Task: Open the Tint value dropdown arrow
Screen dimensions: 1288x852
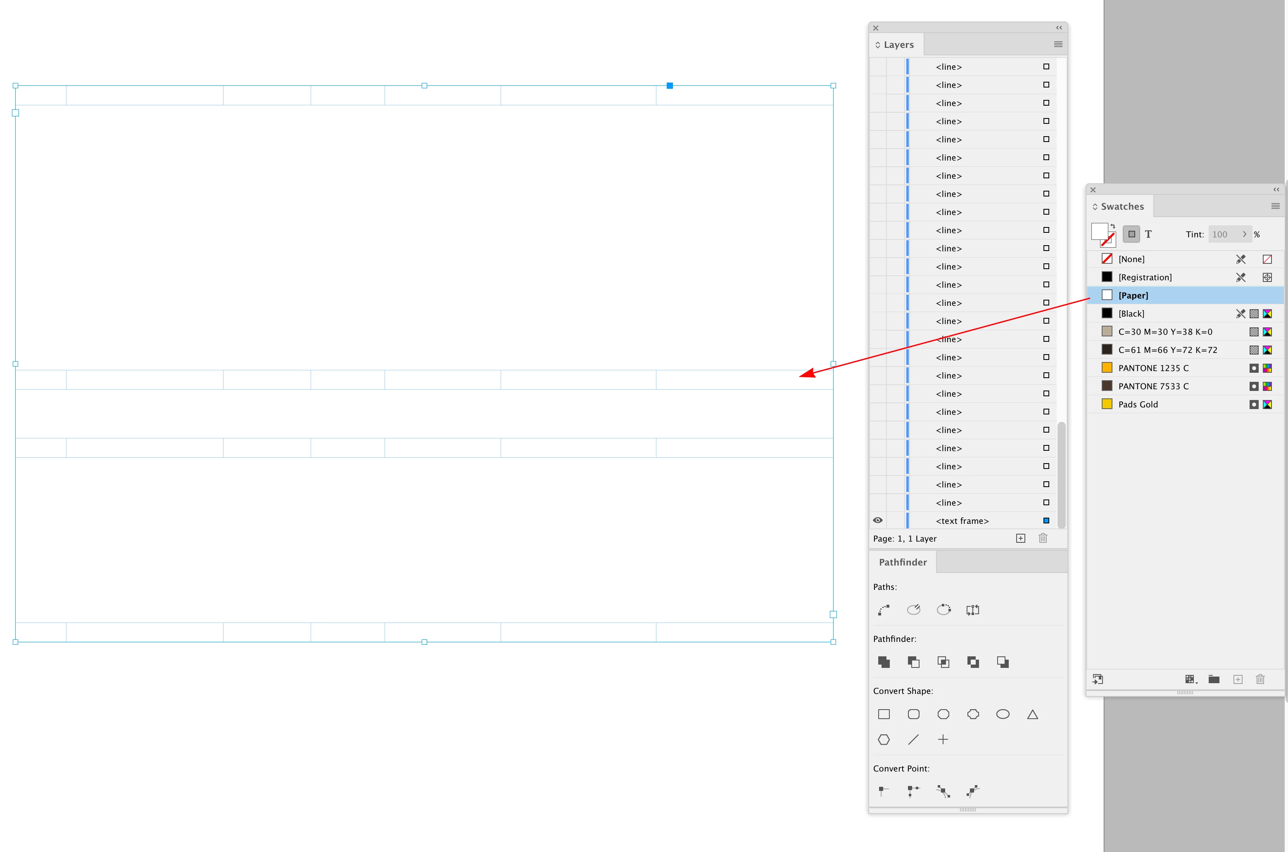Action: pyautogui.click(x=1244, y=234)
